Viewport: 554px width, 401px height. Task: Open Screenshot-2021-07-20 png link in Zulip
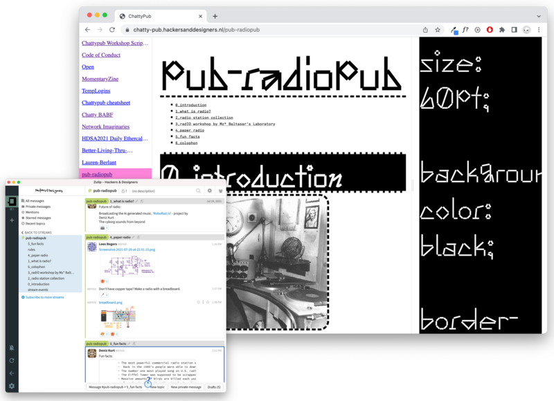click(x=127, y=249)
